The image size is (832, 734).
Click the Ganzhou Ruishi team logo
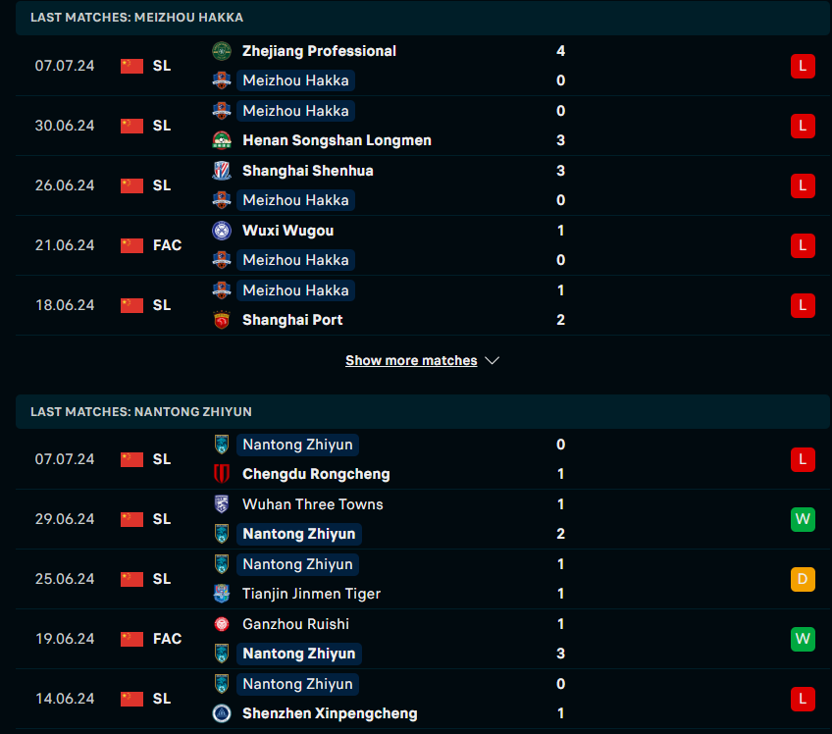tap(222, 625)
